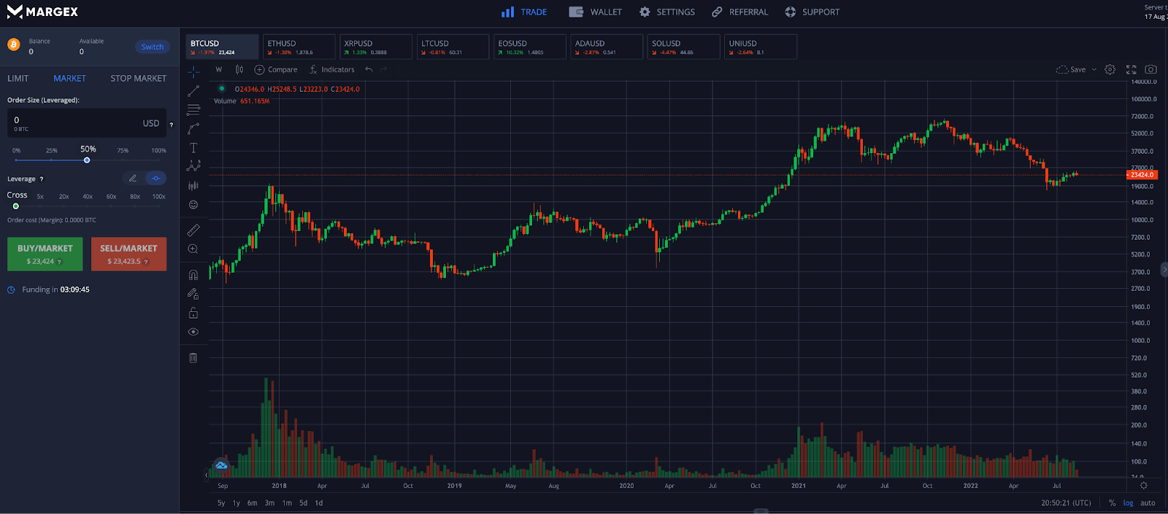Open the emoji icons tool
Viewport: 1168px width, 514px height.
pyautogui.click(x=193, y=205)
